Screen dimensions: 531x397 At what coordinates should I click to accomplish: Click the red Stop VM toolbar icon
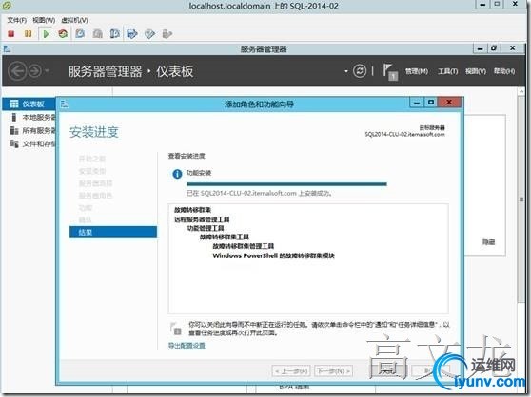pos(11,34)
